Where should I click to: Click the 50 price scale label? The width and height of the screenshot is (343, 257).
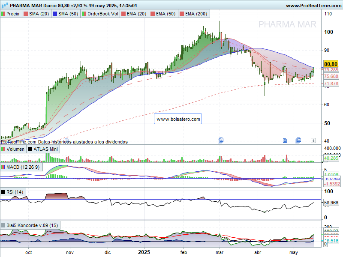(x=327, y=123)
